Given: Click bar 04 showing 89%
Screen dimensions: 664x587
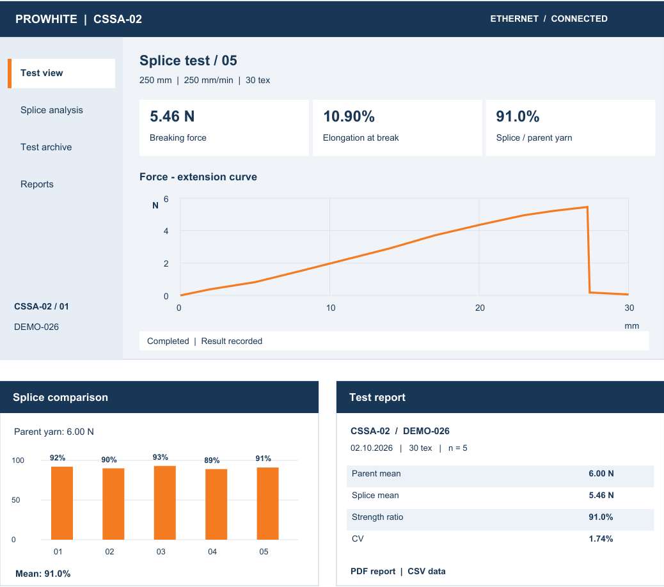Looking at the screenshot, I should (x=216, y=505).
